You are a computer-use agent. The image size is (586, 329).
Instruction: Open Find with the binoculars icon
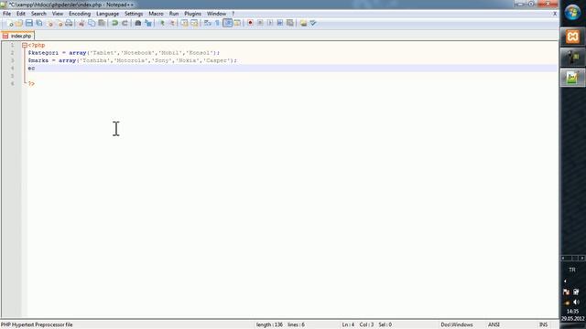pyautogui.click(x=138, y=23)
